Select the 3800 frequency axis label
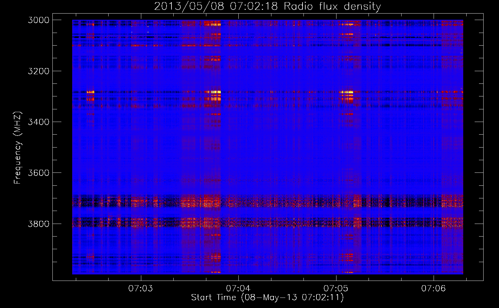The width and height of the screenshot is (499, 308). 39,224
